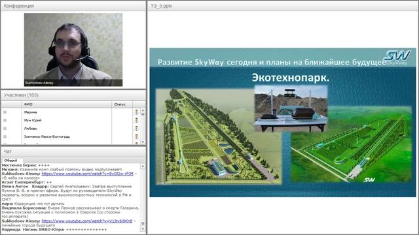The width and height of the screenshot is (419, 235).
Task: Sort participants by ФИО column header
Action: click(67, 104)
